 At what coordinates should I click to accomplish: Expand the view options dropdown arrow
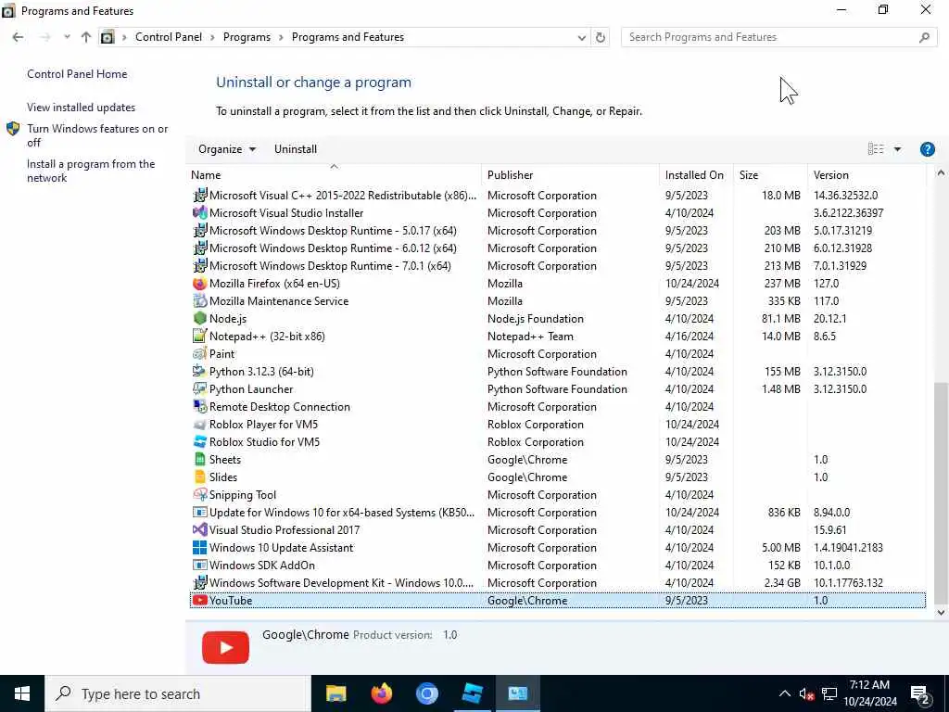point(897,149)
